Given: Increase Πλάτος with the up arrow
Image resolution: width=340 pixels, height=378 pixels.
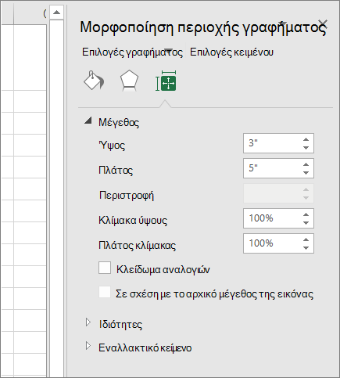Looking at the screenshot, I should [x=306, y=164].
